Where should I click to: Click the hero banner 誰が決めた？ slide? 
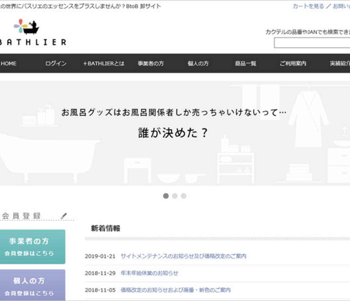tap(175, 133)
